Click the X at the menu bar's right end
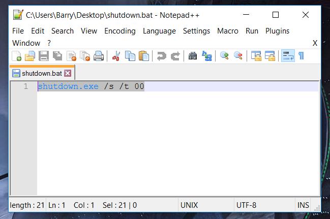 point(315,43)
